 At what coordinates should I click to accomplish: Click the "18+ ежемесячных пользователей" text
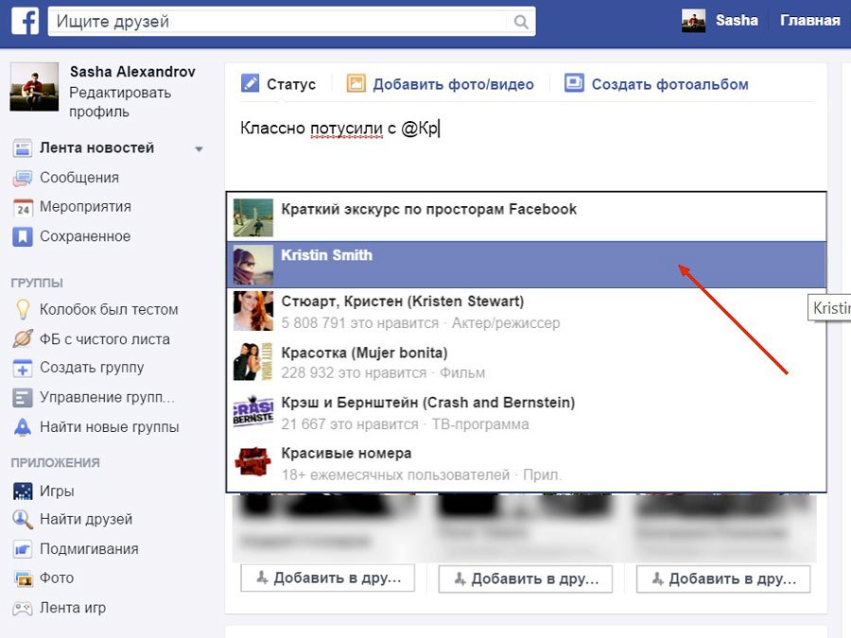[395, 475]
